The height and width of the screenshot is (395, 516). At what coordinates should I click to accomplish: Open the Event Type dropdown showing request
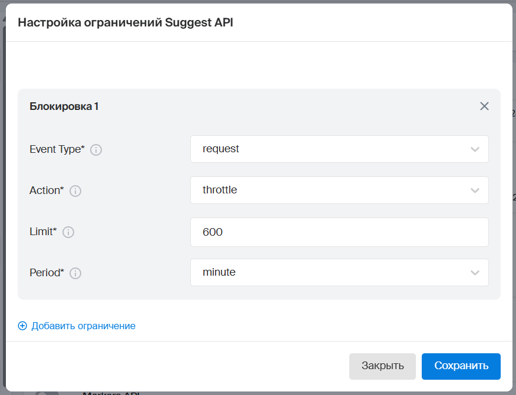click(x=339, y=149)
